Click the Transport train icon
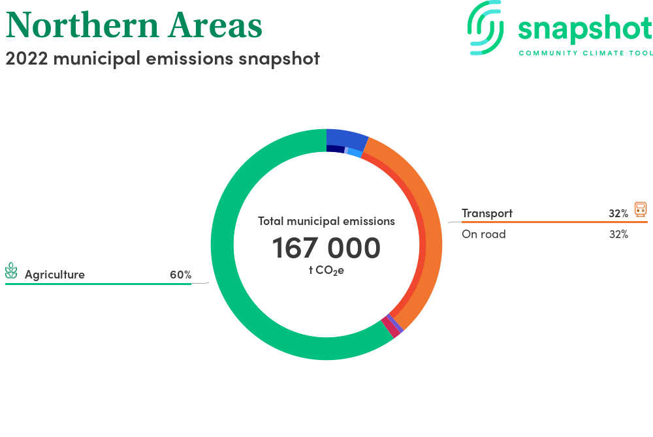 (641, 209)
